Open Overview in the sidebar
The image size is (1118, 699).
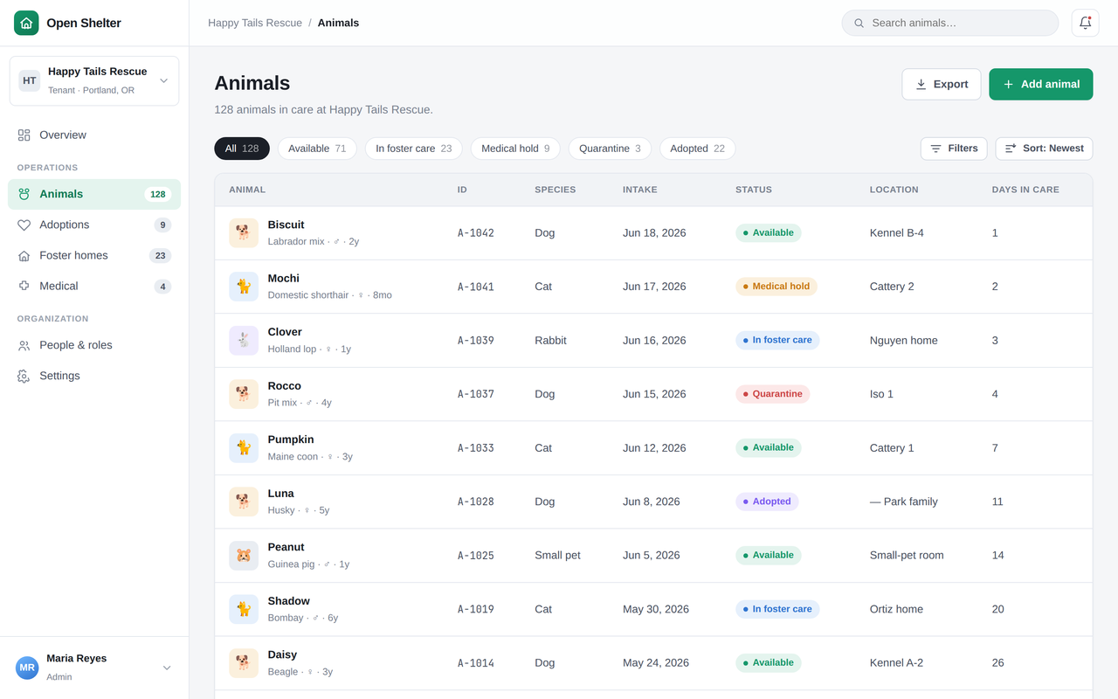point(94,135)
